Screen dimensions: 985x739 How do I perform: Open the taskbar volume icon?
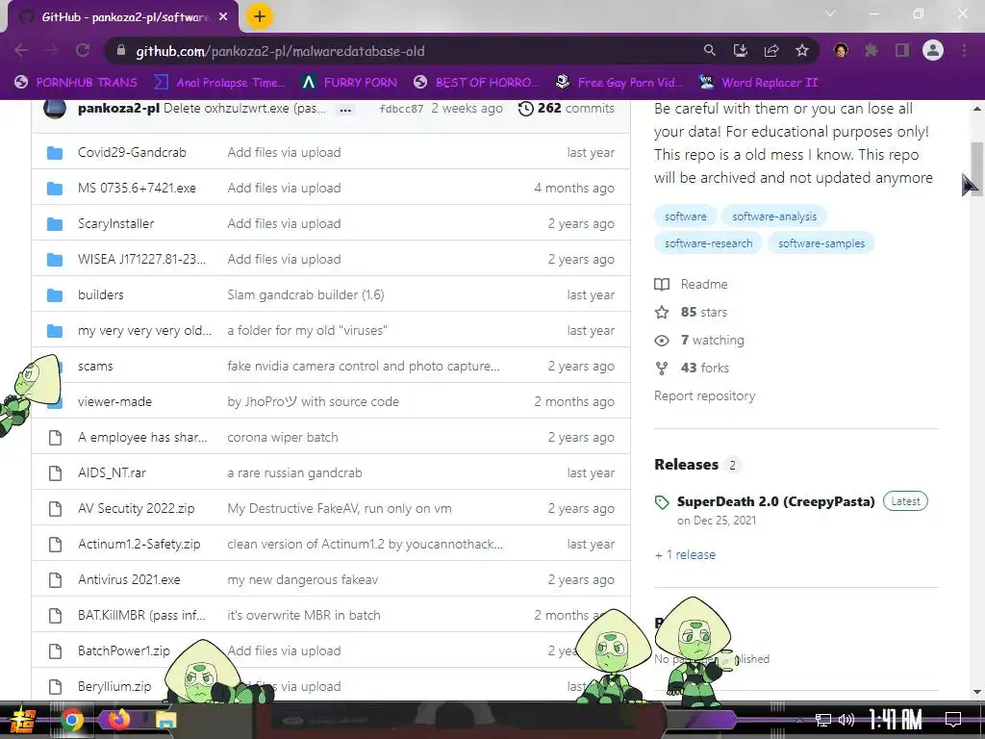[x=846, y=720]
